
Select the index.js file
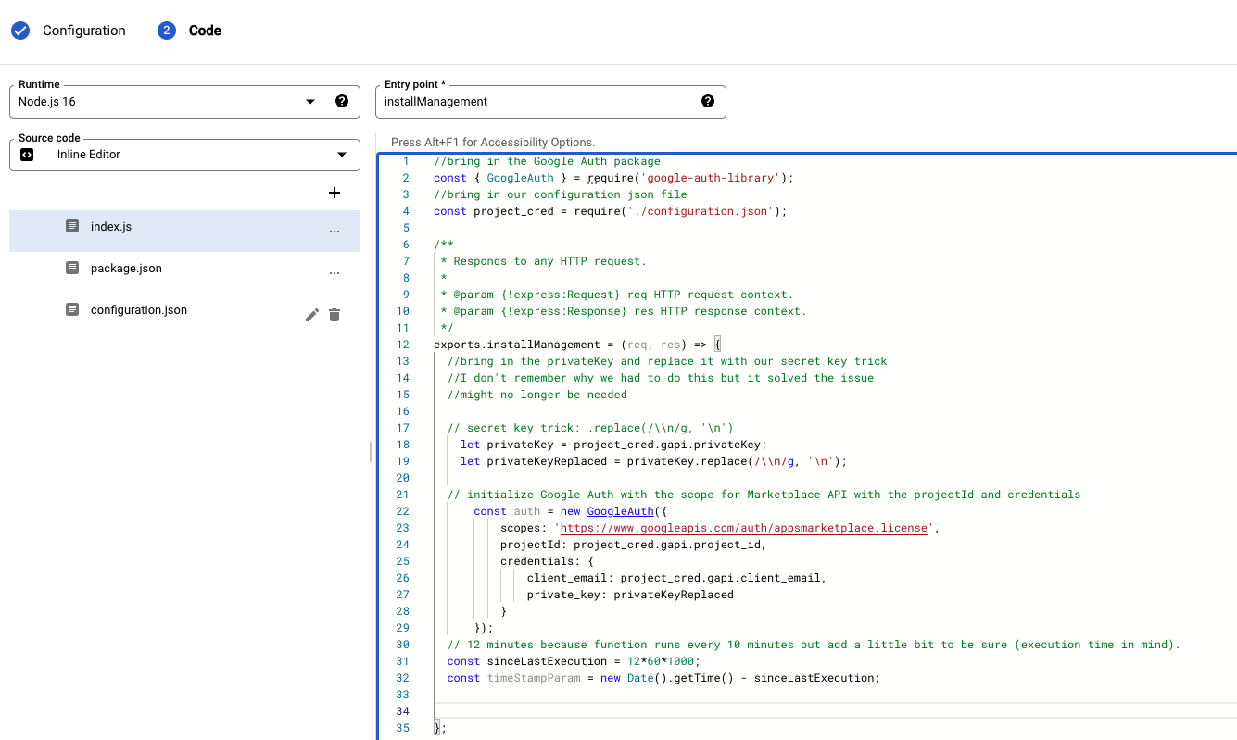[184, 231]
